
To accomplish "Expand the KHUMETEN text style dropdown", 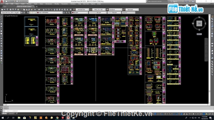I will click(x=82, y=10).
